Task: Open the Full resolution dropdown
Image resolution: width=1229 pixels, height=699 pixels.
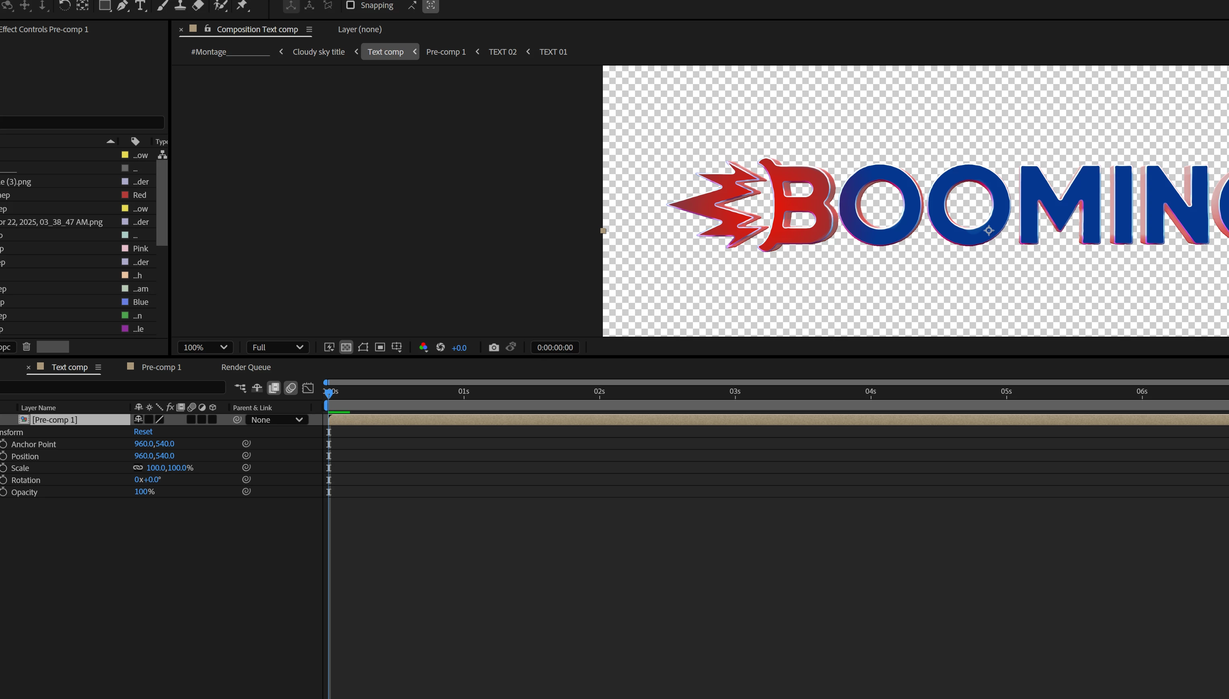Action: click(277, 347)
